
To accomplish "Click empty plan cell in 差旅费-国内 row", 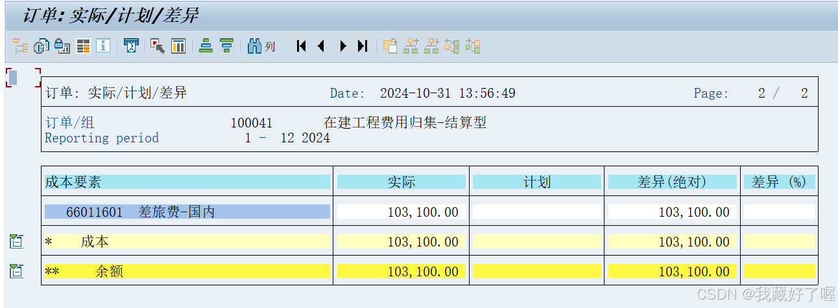I will click(x=536, y=212).
